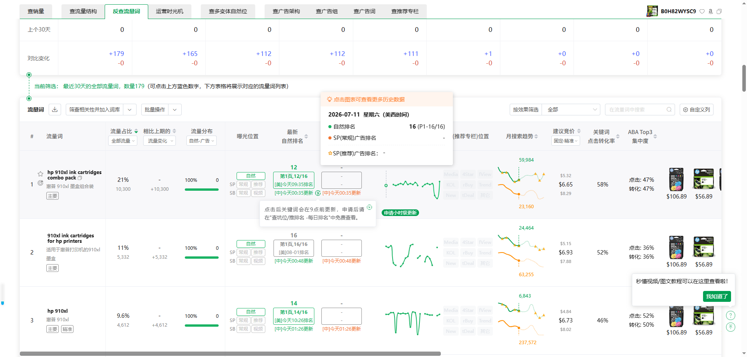Click the 流量分布 progress bar in row 1
This screenshot has width=747, height=357.
(202, 190)
